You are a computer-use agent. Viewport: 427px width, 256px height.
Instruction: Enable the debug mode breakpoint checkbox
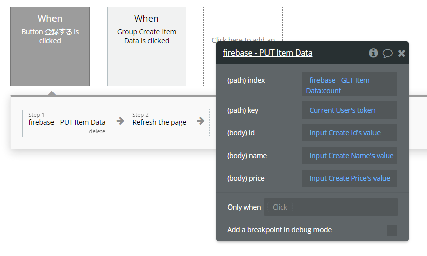point(392,230)
